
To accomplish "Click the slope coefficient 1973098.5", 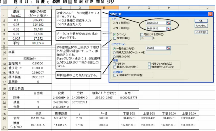I will [38, 125].
